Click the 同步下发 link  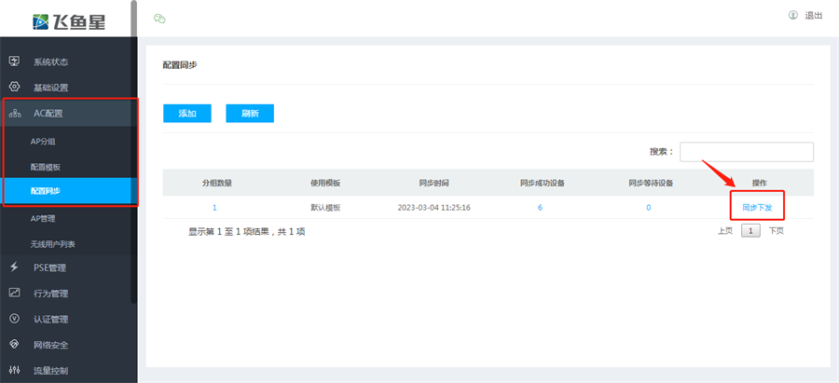click(x=757, y=208)
